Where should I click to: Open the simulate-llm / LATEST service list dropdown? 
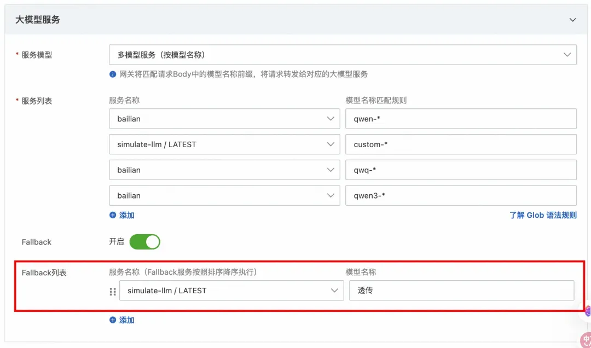[x=225, y=144]
